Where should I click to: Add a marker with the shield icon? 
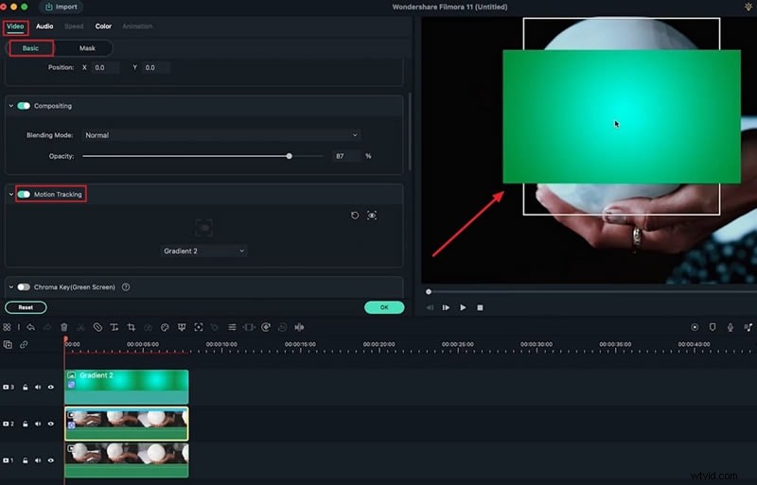tap(713, 327)
